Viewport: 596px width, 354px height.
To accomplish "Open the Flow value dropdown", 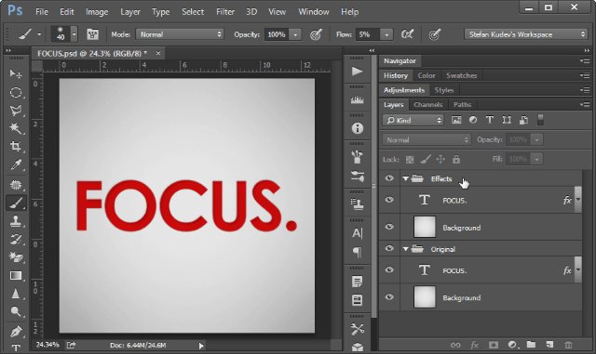I will (x=386, y=34).
